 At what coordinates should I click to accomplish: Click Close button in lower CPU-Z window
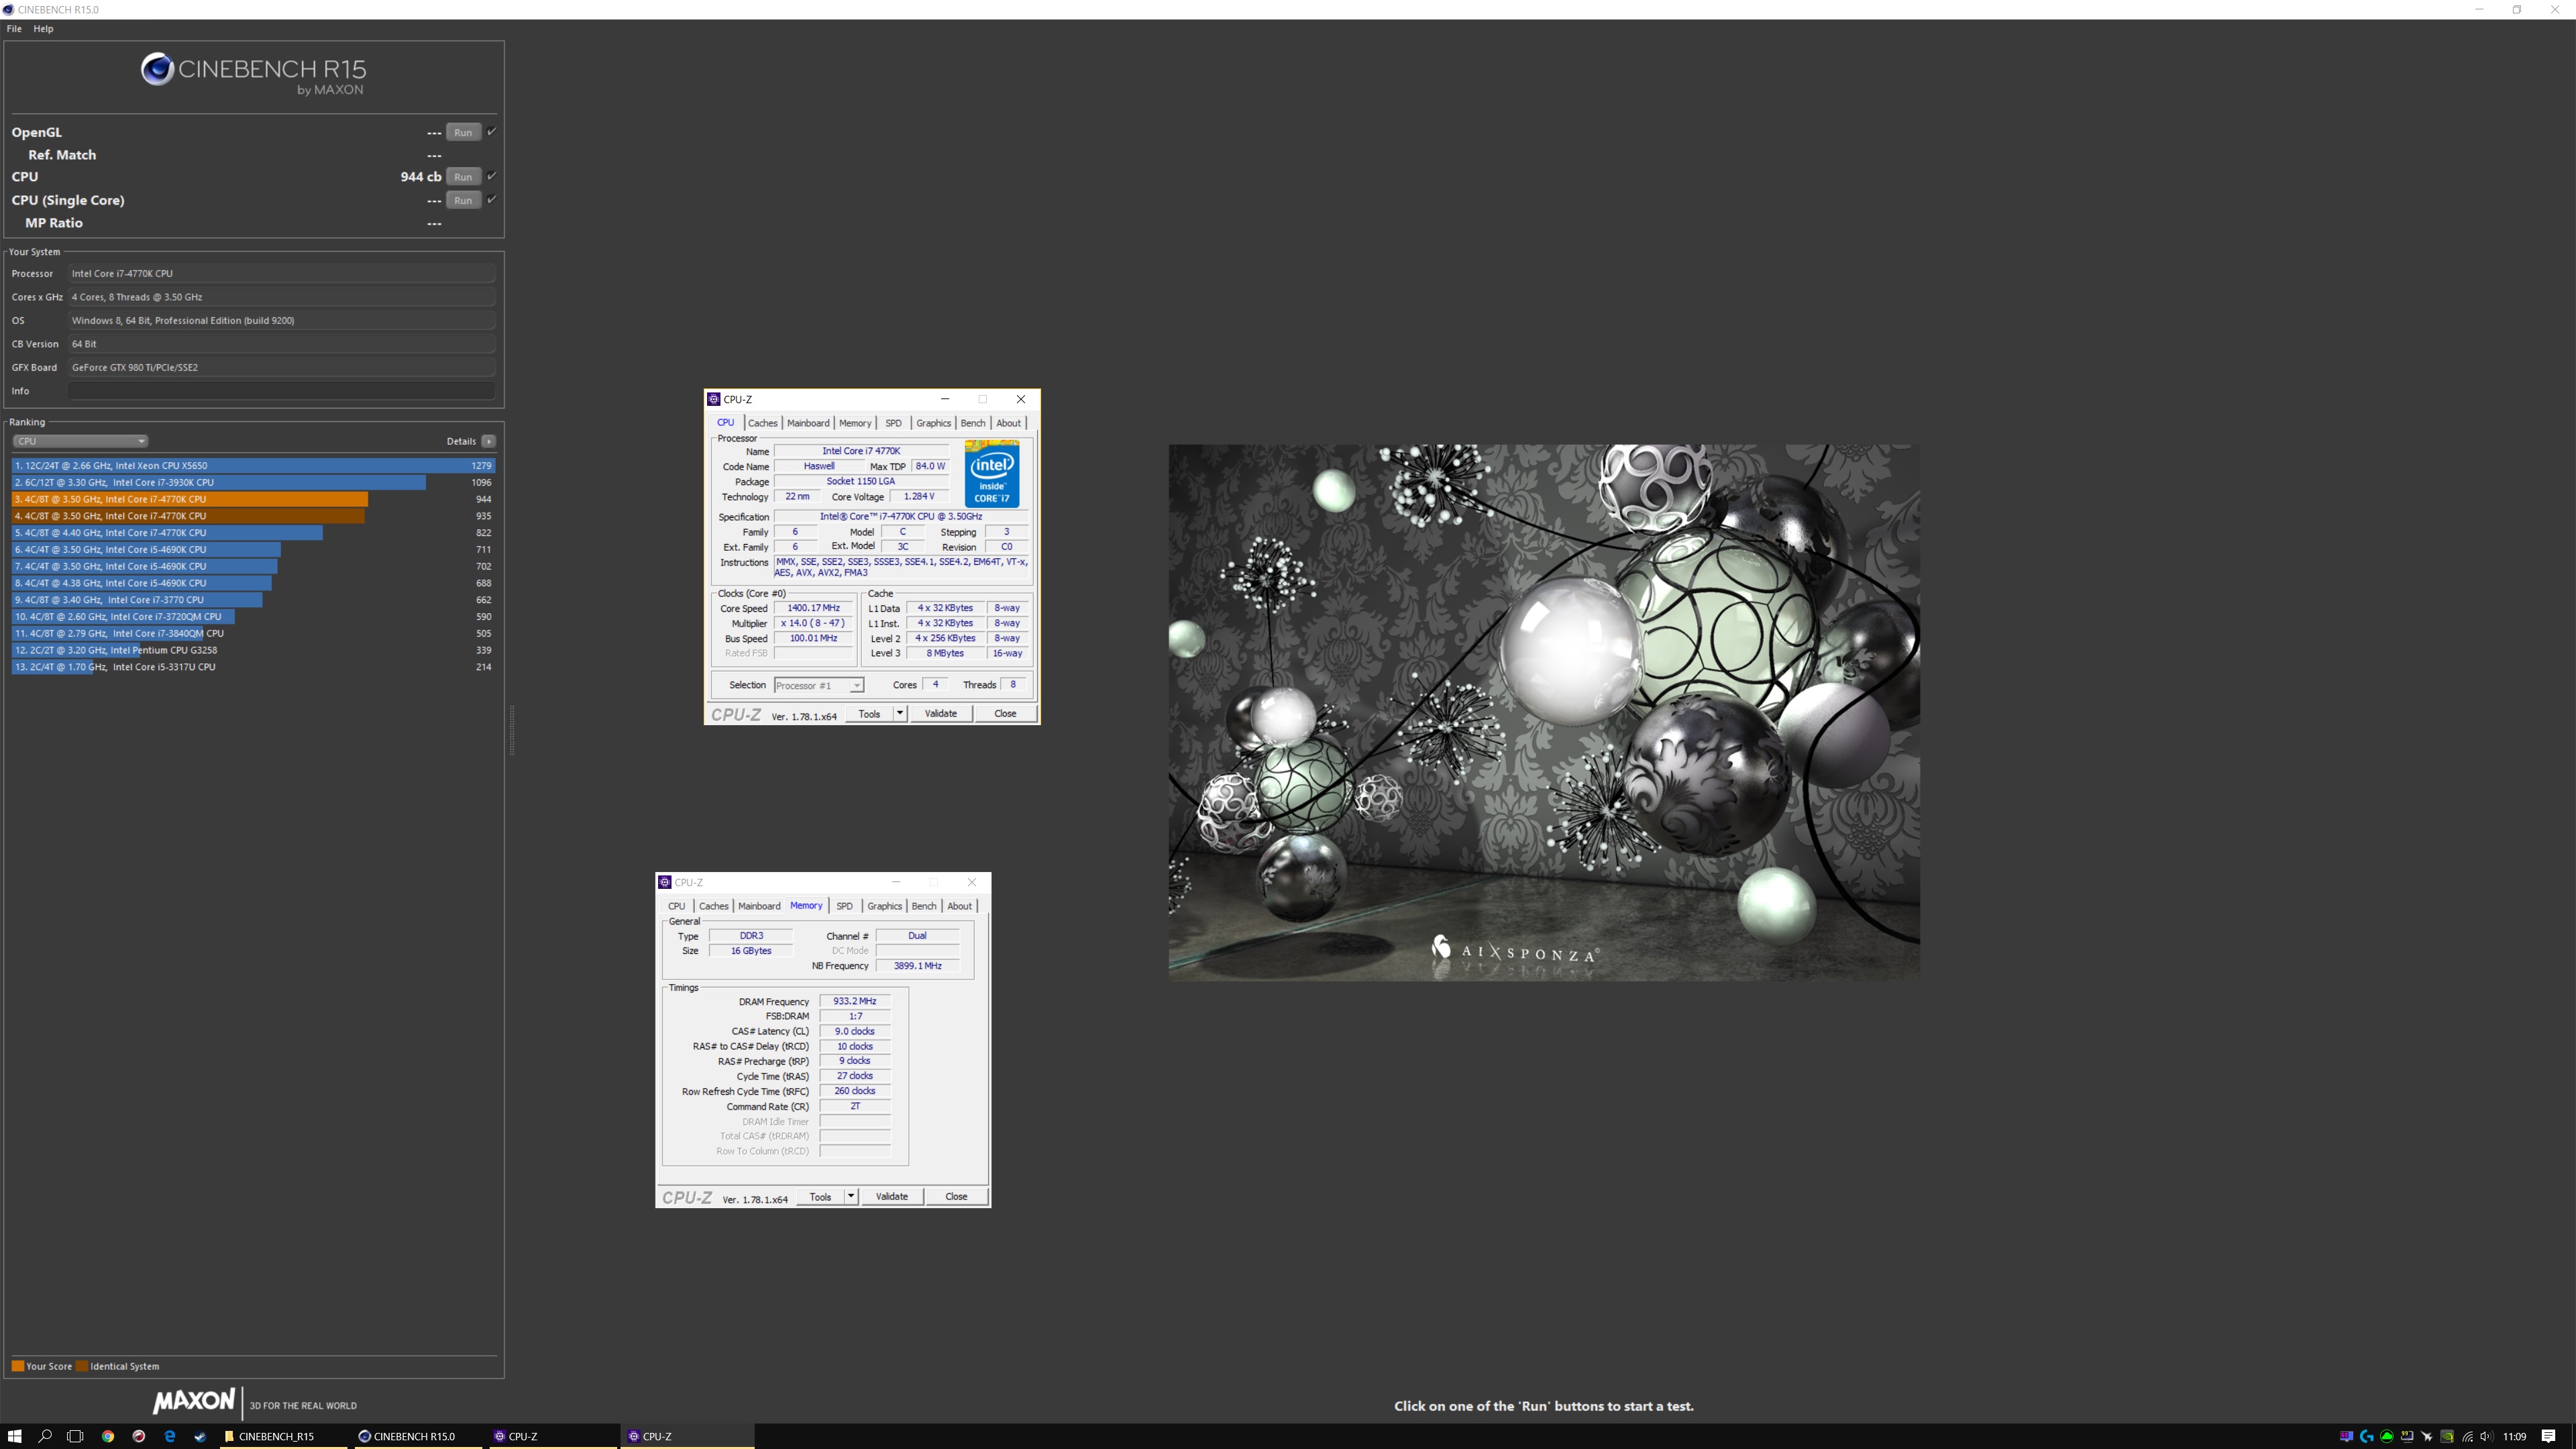click(956, 1196)
